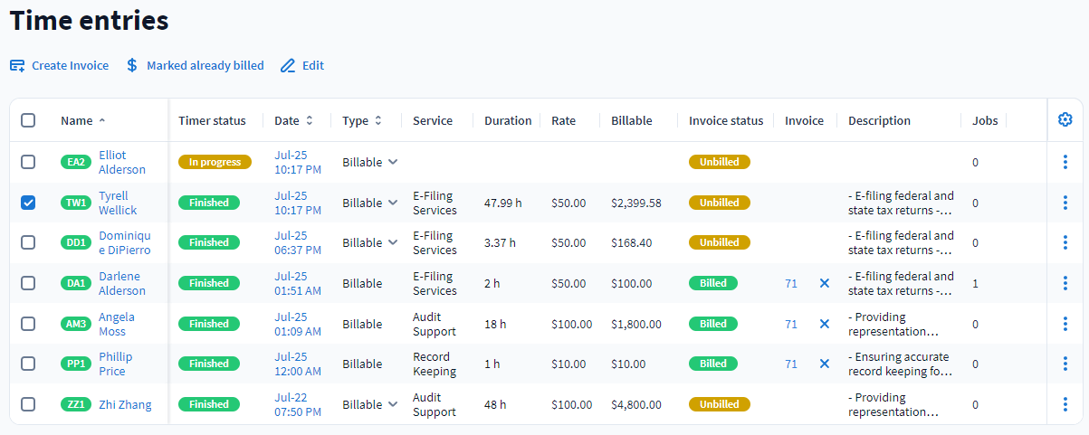Check the Phillip Price row checkbox
1089x435 pixels.
pyautogui.click(x=28, y=364)
